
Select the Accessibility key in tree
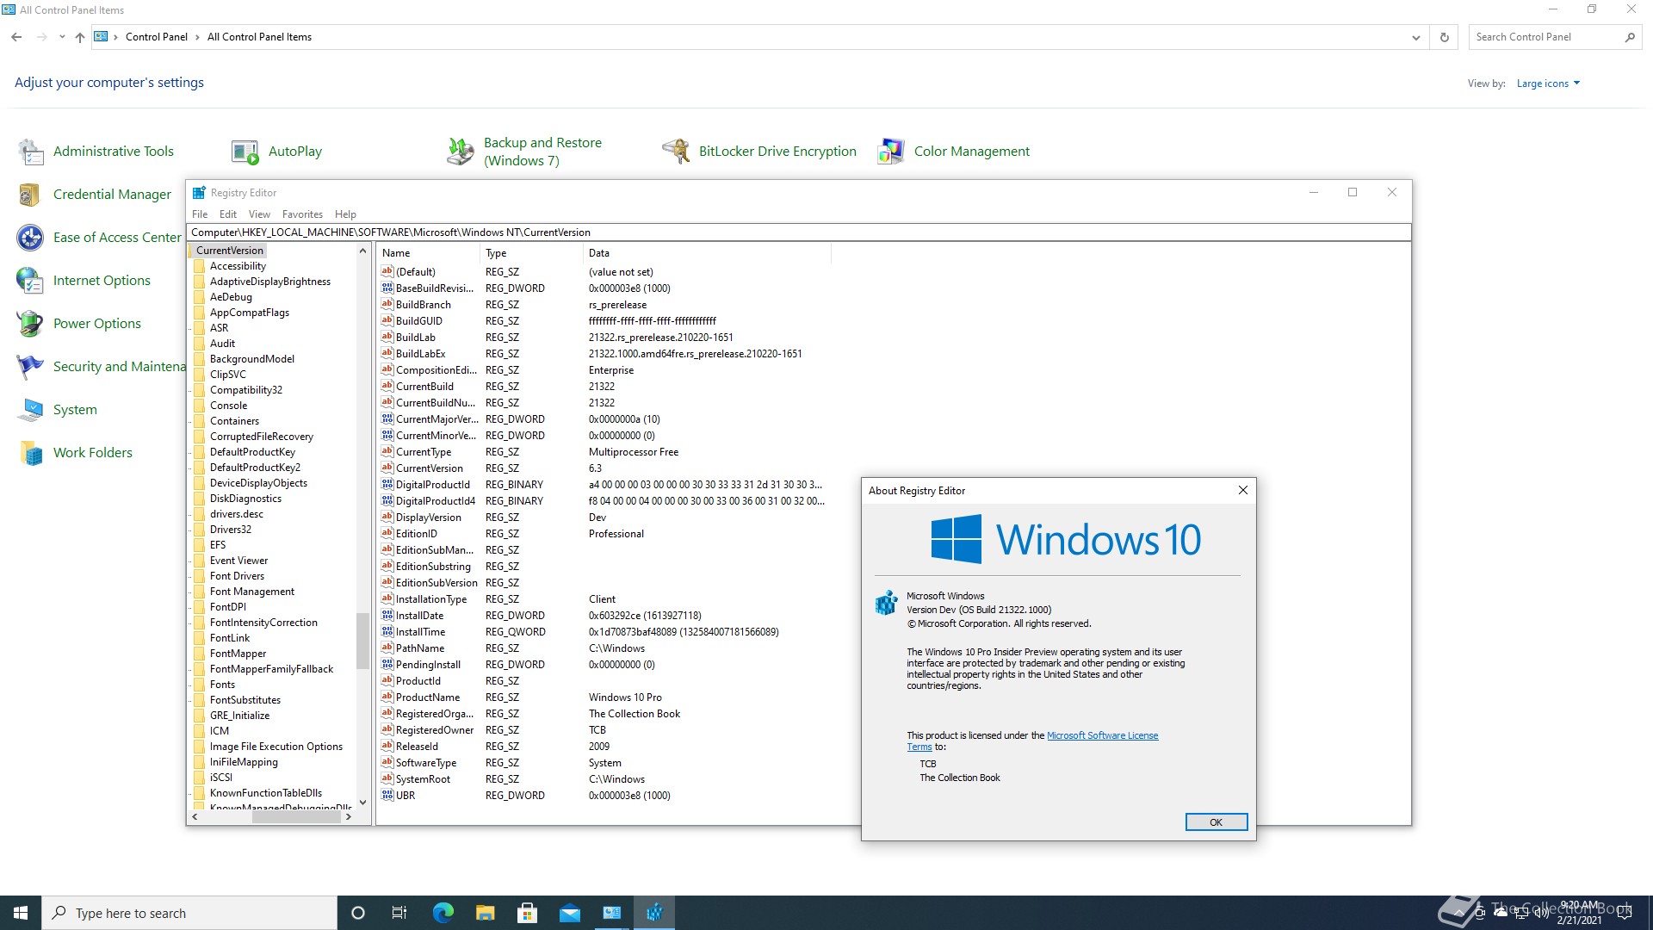[x=238, y=266]
